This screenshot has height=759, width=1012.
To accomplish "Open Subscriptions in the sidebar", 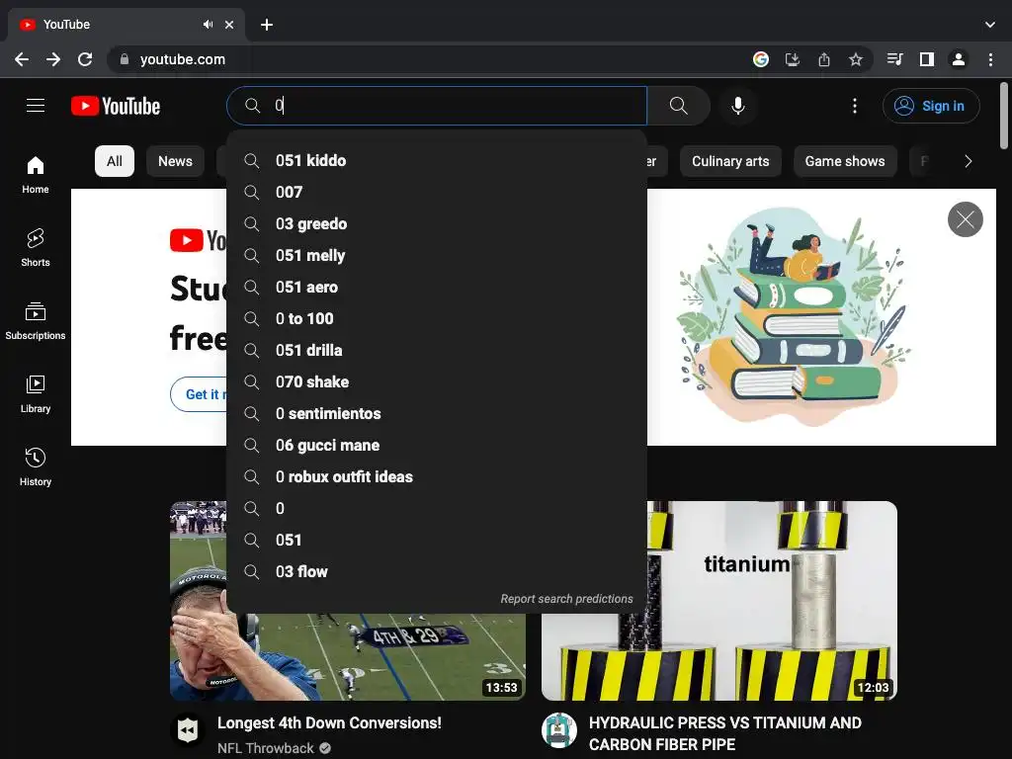I will tap(36, 321).
